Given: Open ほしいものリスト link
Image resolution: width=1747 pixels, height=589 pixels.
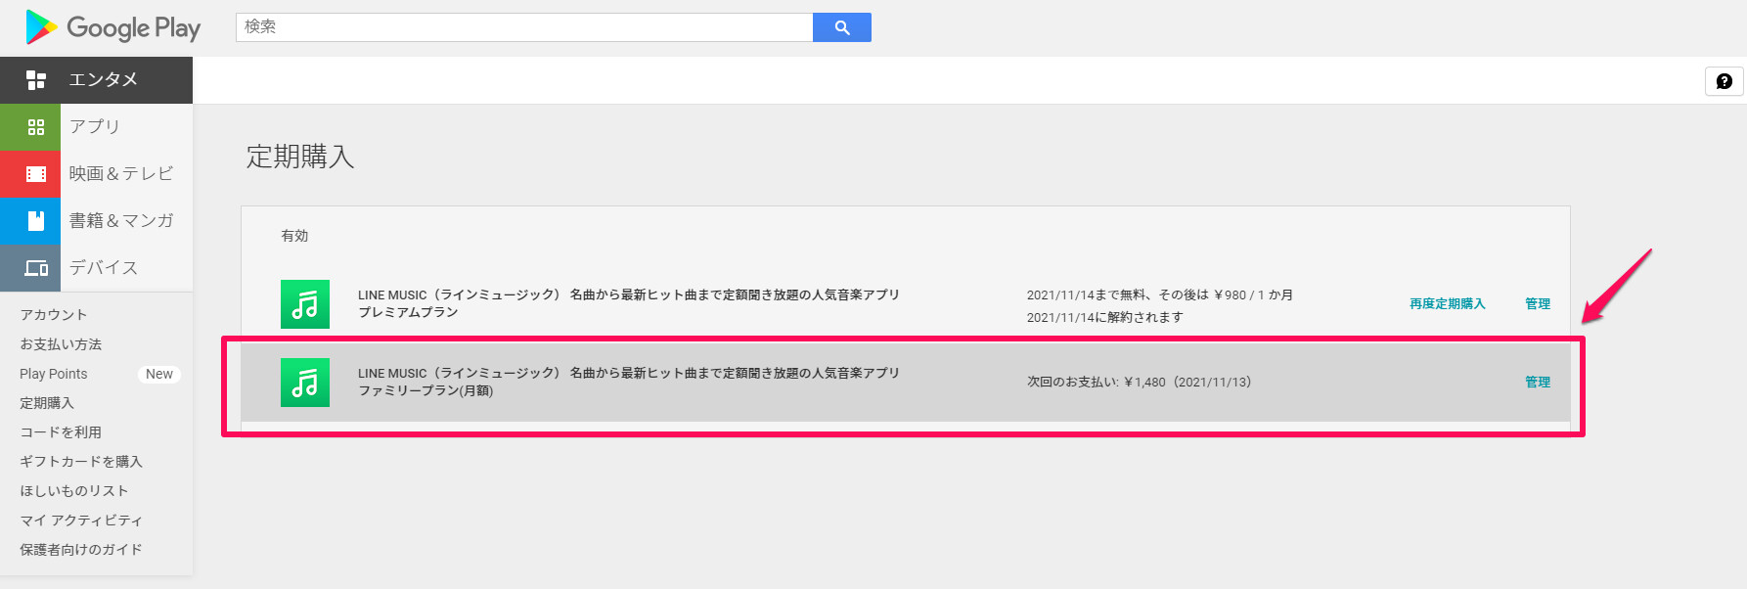Looking at the screenshot, I should click(74, 491).
